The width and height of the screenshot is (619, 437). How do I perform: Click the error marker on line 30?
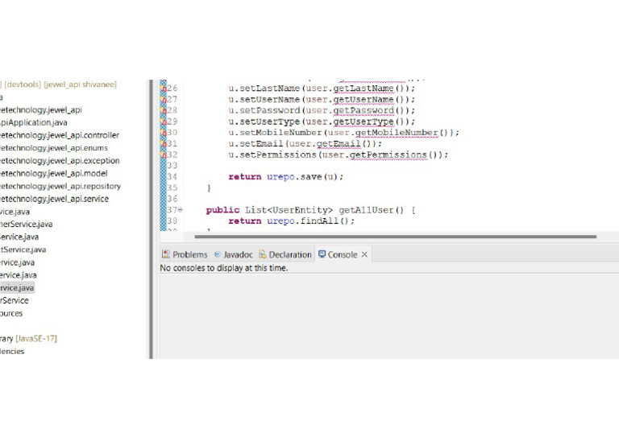click(x=164, y=133)
